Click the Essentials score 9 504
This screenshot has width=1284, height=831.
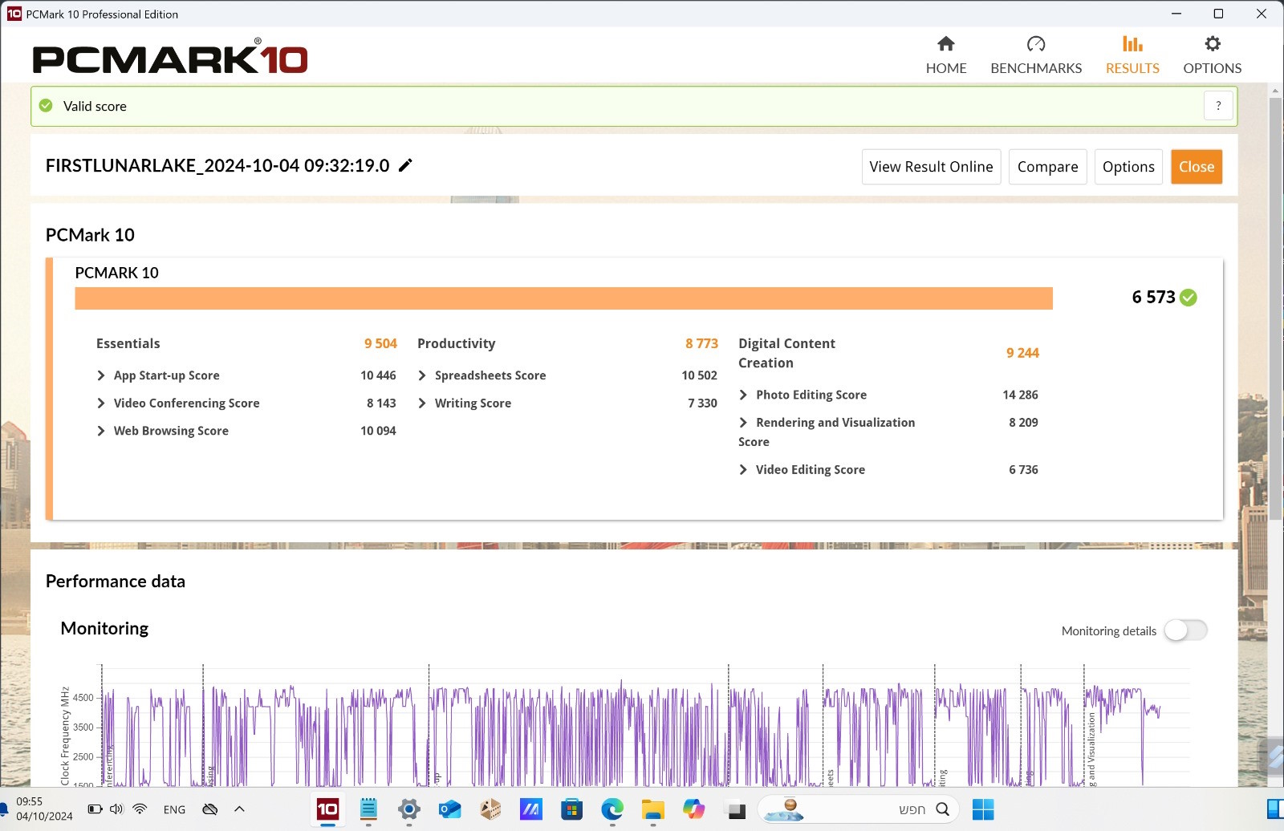pyautogui.click(x=380, y=343)
